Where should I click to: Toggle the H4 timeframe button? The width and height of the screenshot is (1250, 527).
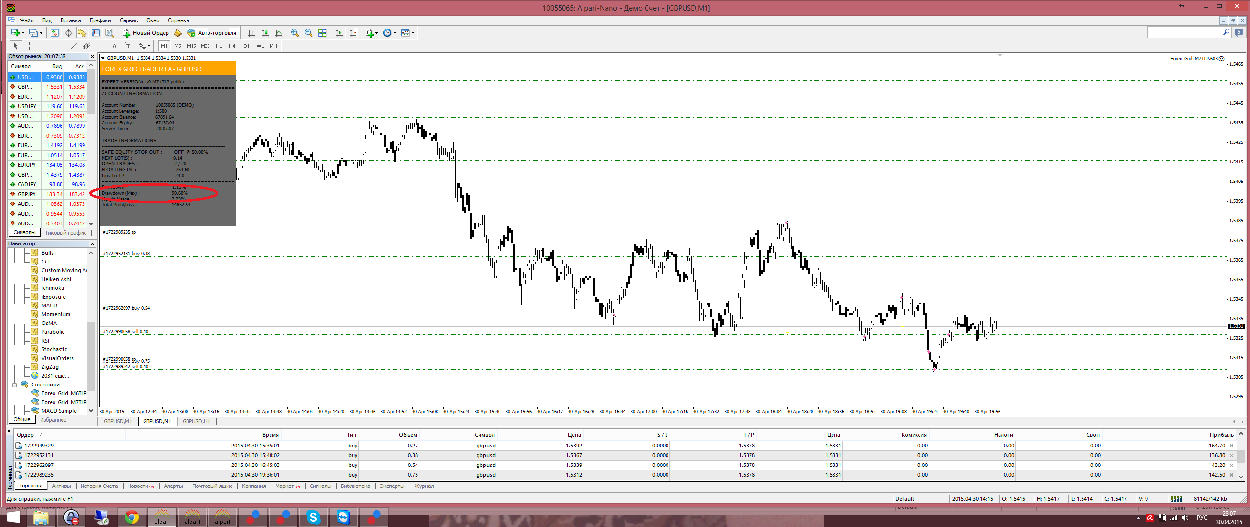tap(232, 46)
